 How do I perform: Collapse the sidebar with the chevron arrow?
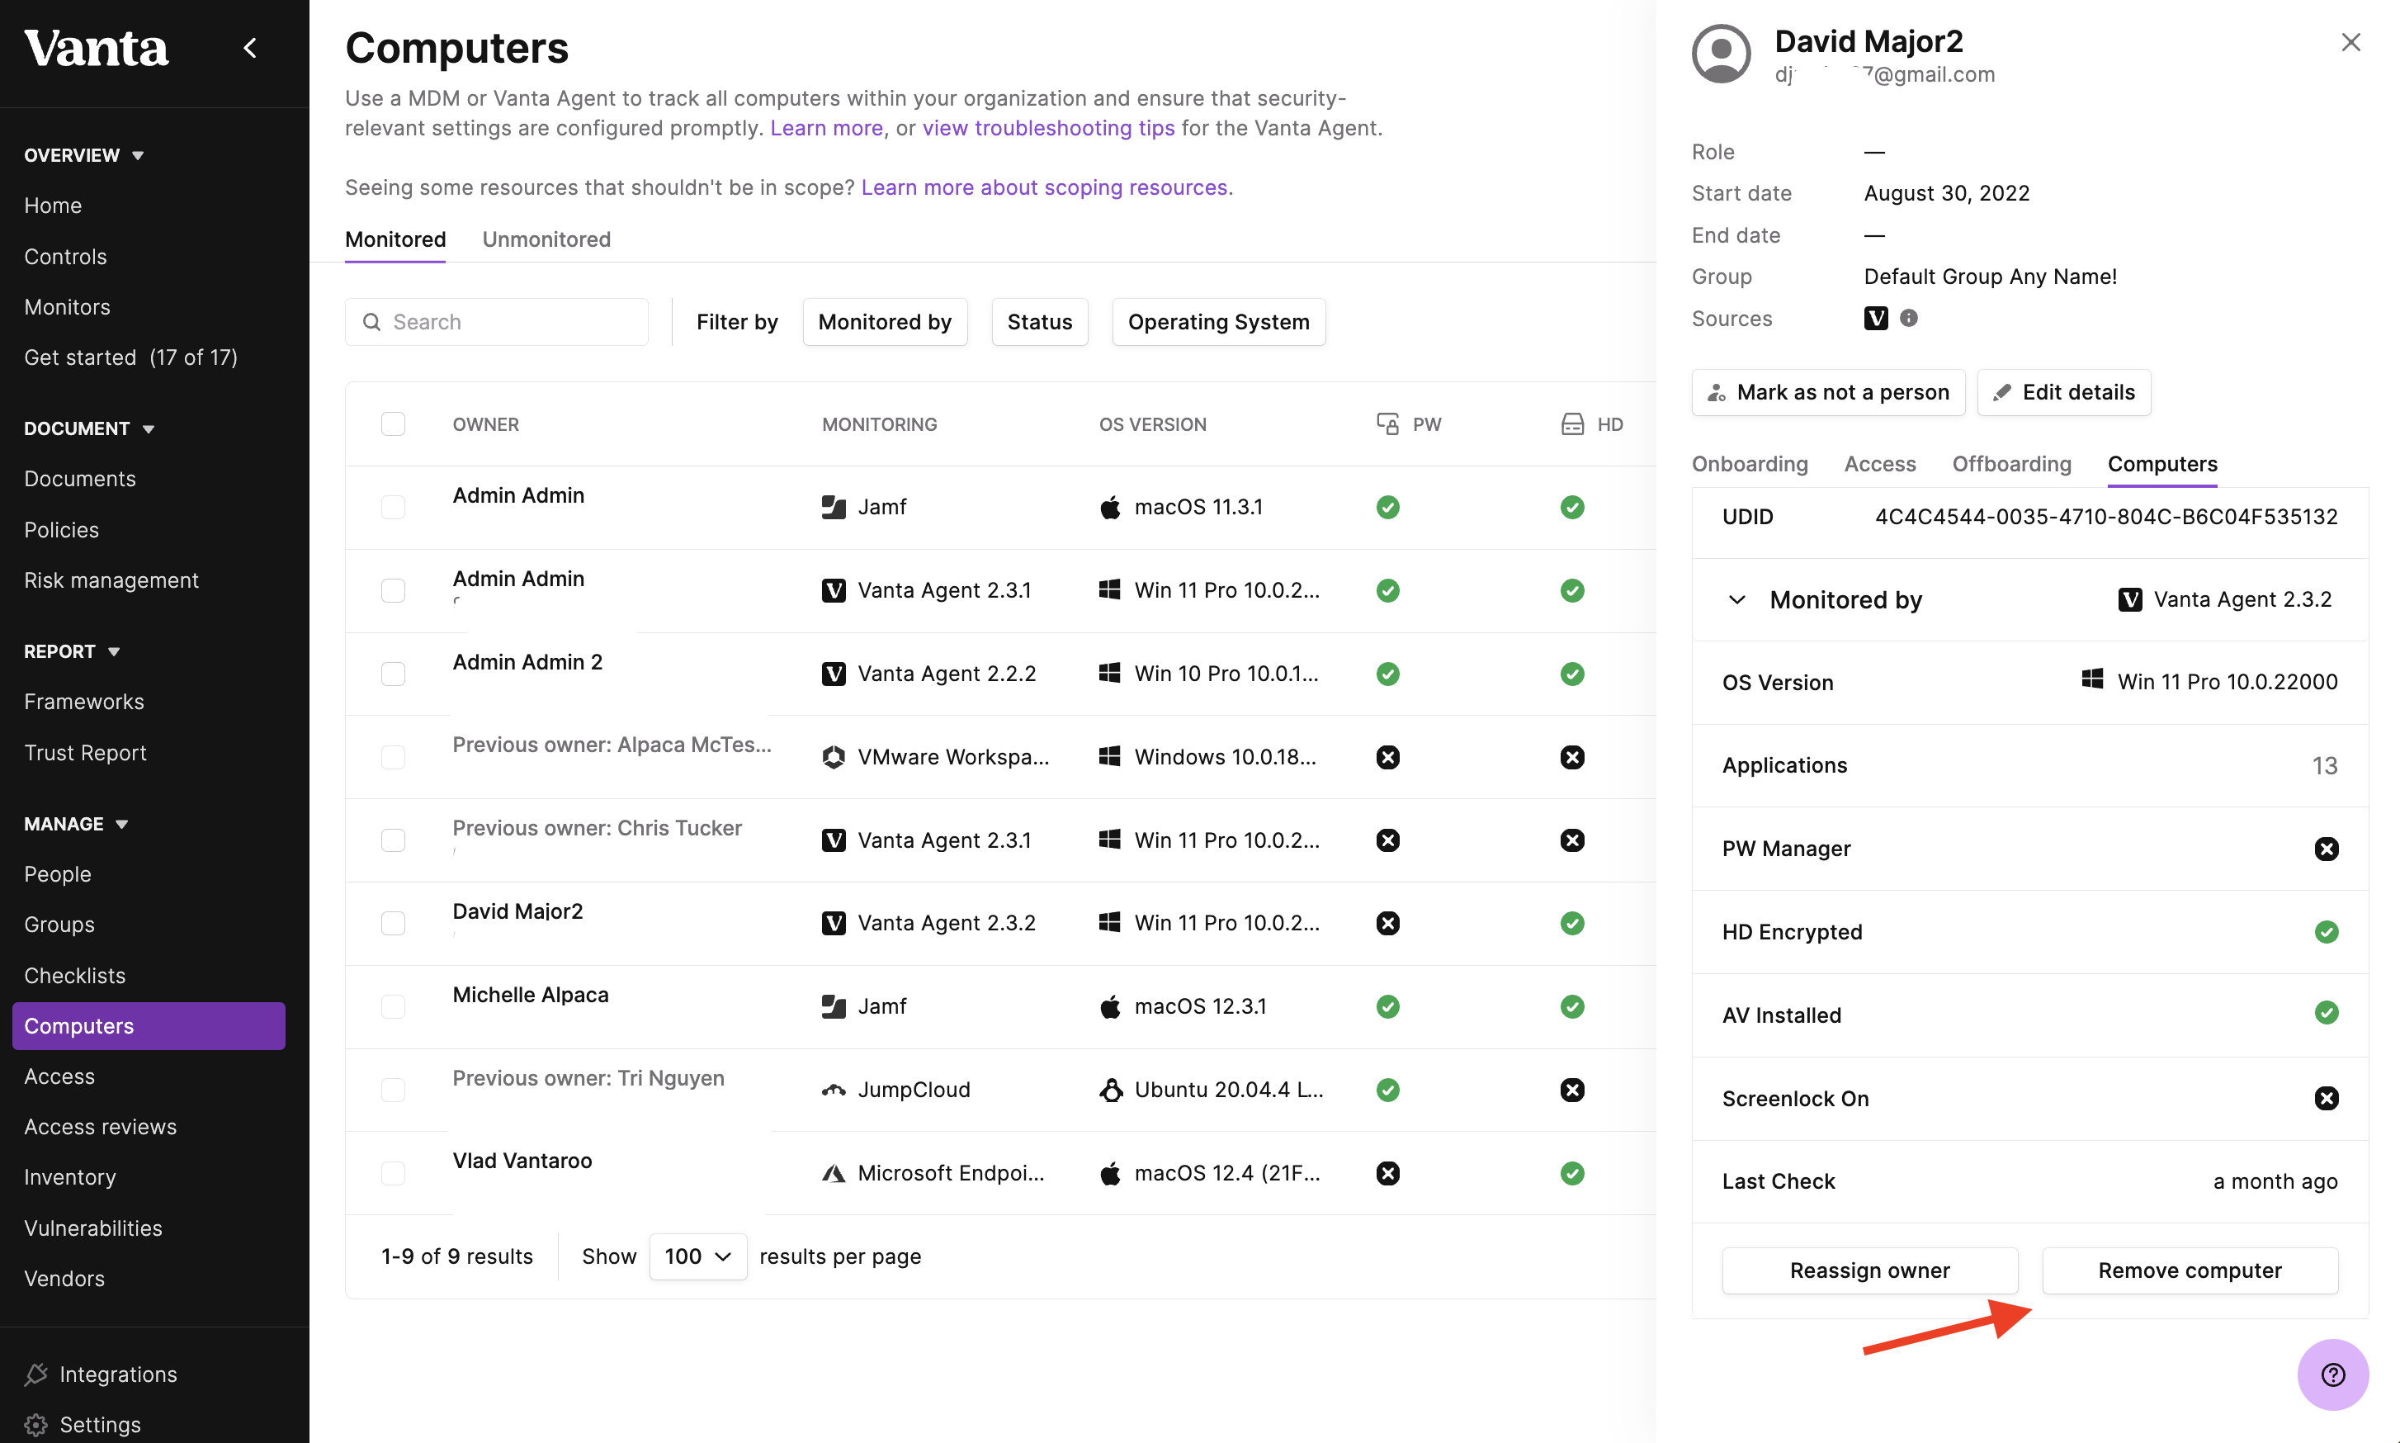(250, 48)
